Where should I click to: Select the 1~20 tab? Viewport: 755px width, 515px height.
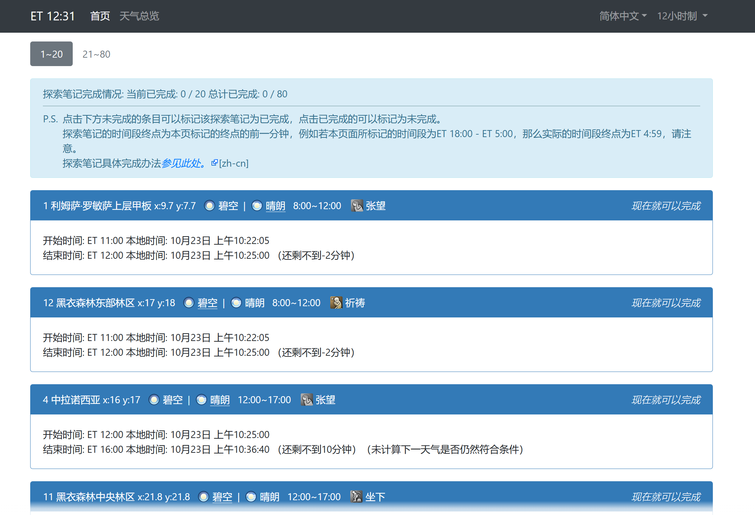(51, 54)
